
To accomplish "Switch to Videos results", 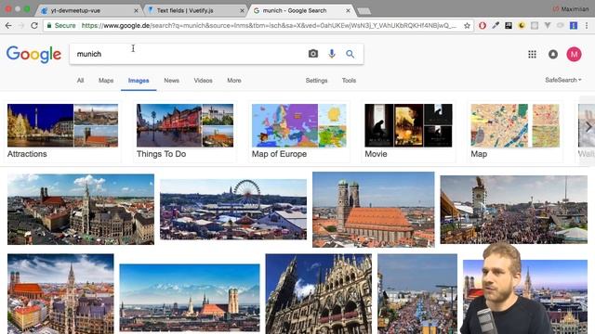I will click(x=203, y=81).
